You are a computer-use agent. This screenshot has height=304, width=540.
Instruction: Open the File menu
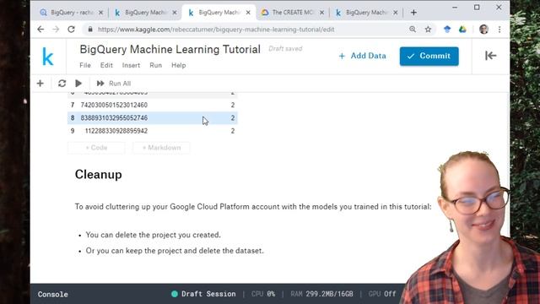click(85, 65)
